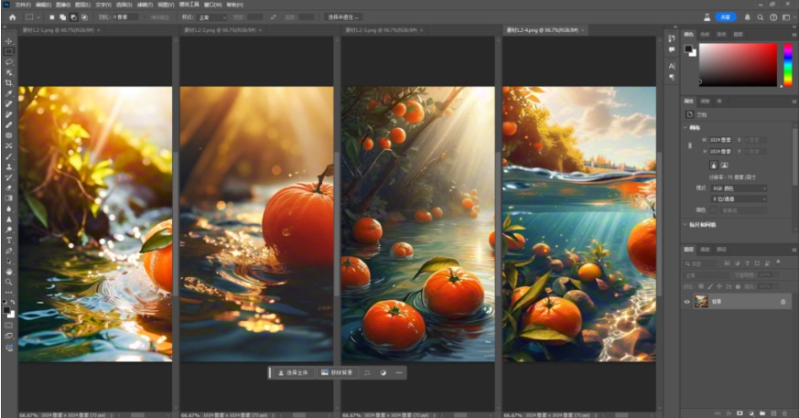Click the search magnifier icon at top right
The image size is (799, 418).
tap(761, 16)
